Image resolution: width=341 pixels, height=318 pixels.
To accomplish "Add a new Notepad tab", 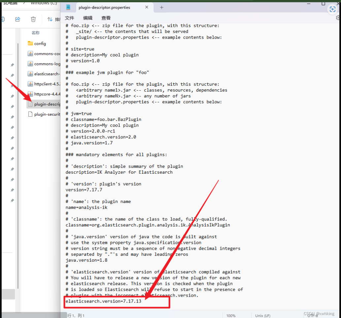I will coord(161,7).
